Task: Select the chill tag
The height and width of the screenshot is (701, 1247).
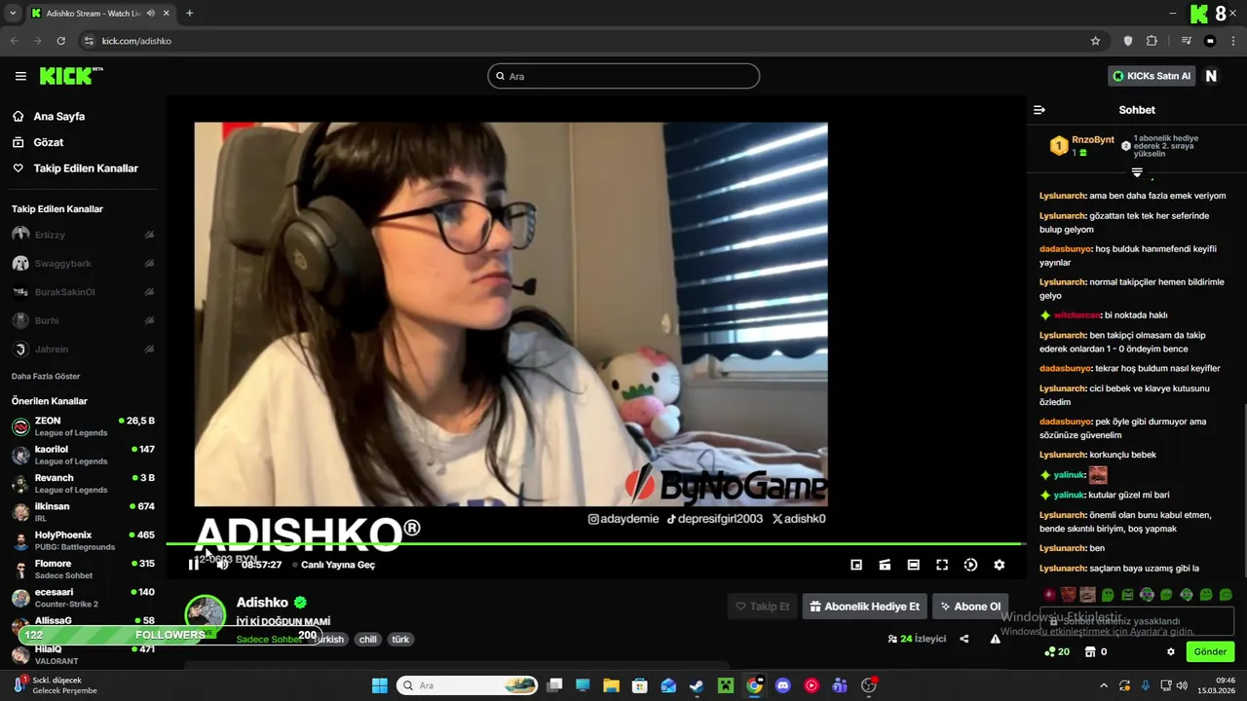Action: click(x=367, y=640)
